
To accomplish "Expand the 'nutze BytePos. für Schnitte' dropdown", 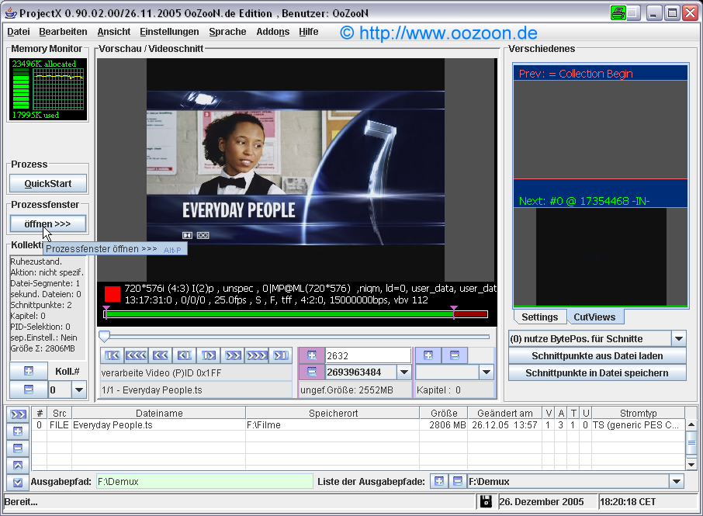I will point(679,339).
